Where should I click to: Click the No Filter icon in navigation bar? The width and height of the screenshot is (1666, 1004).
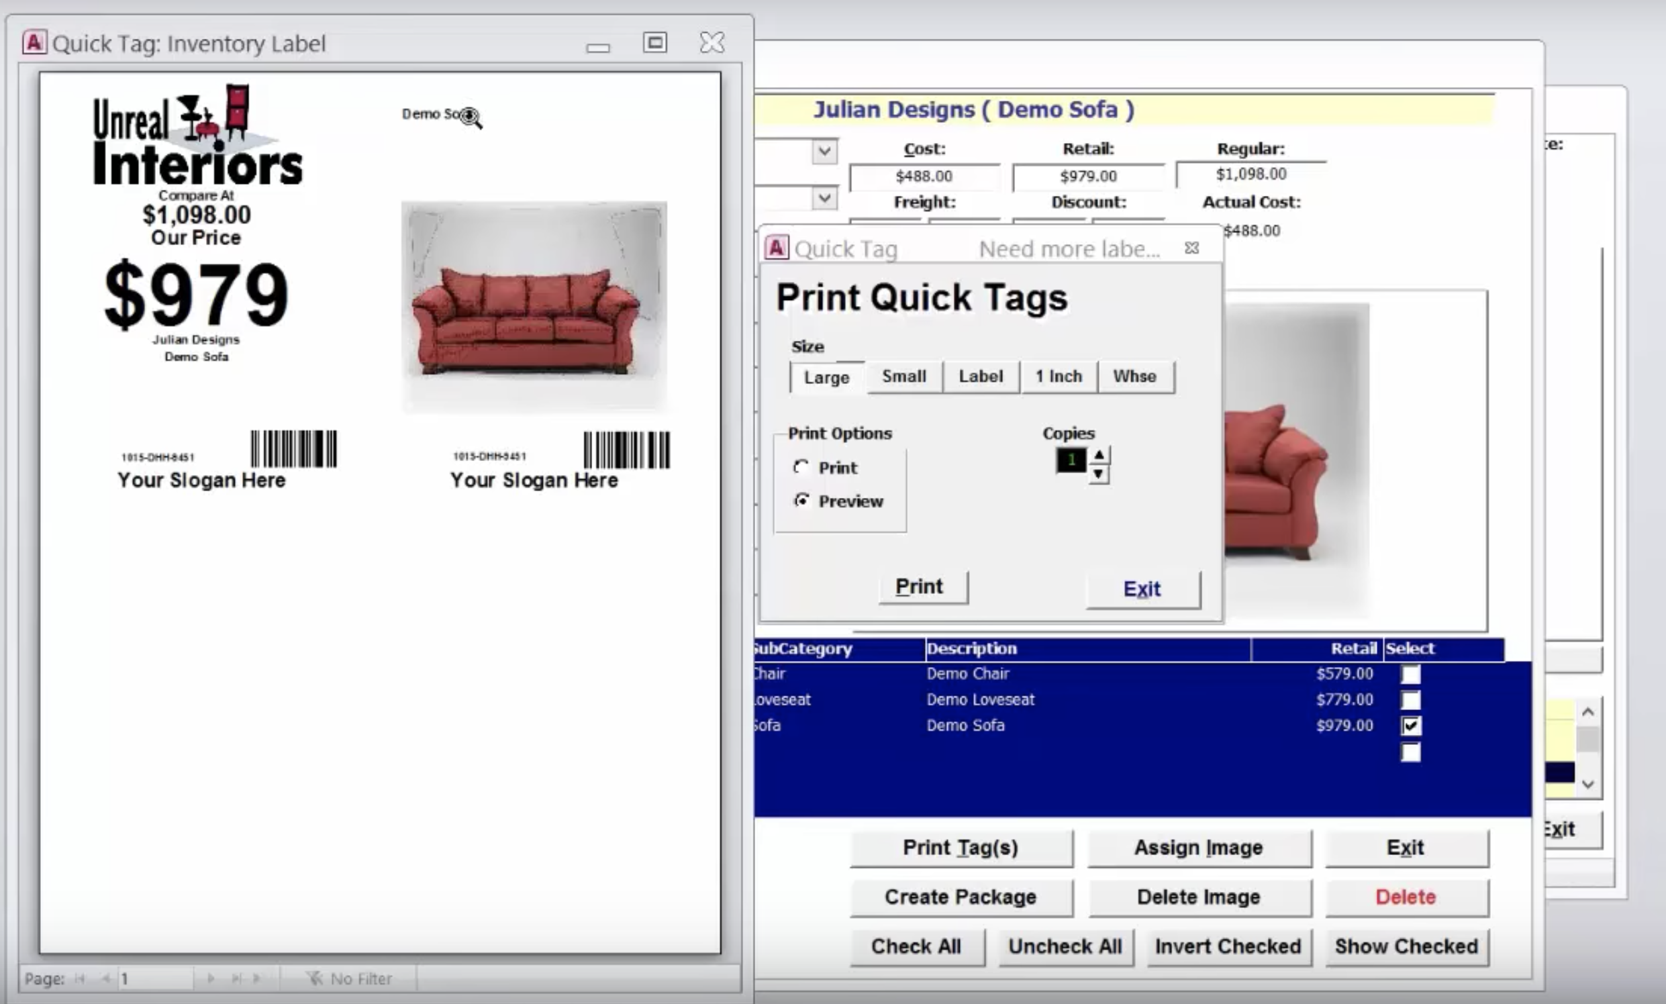[x=314, y=978]
